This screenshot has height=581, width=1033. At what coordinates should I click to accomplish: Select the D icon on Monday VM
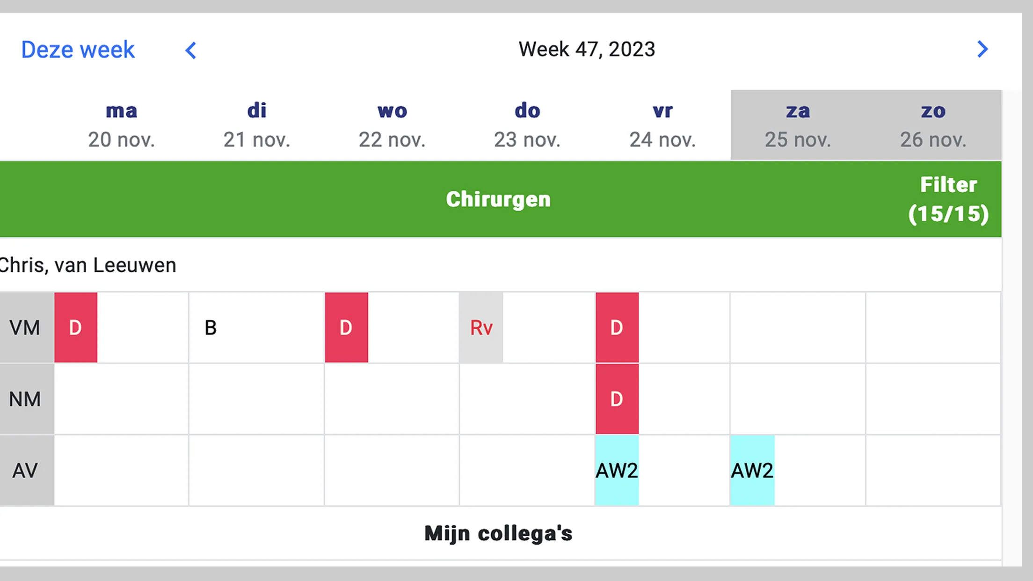[x=76, y=327]
